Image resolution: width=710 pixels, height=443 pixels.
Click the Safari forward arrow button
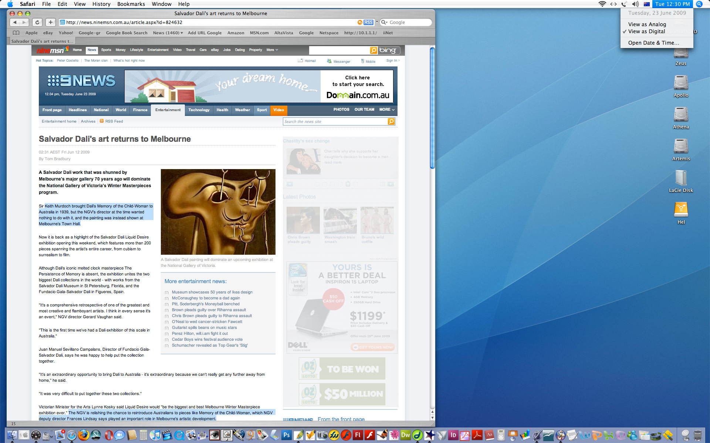click(24, 22)
